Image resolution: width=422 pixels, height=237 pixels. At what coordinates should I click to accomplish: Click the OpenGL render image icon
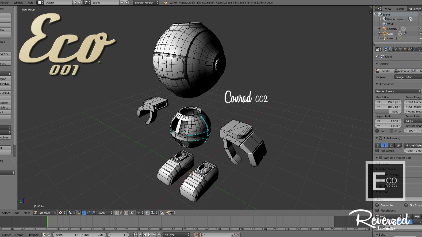tap(168, 213)
